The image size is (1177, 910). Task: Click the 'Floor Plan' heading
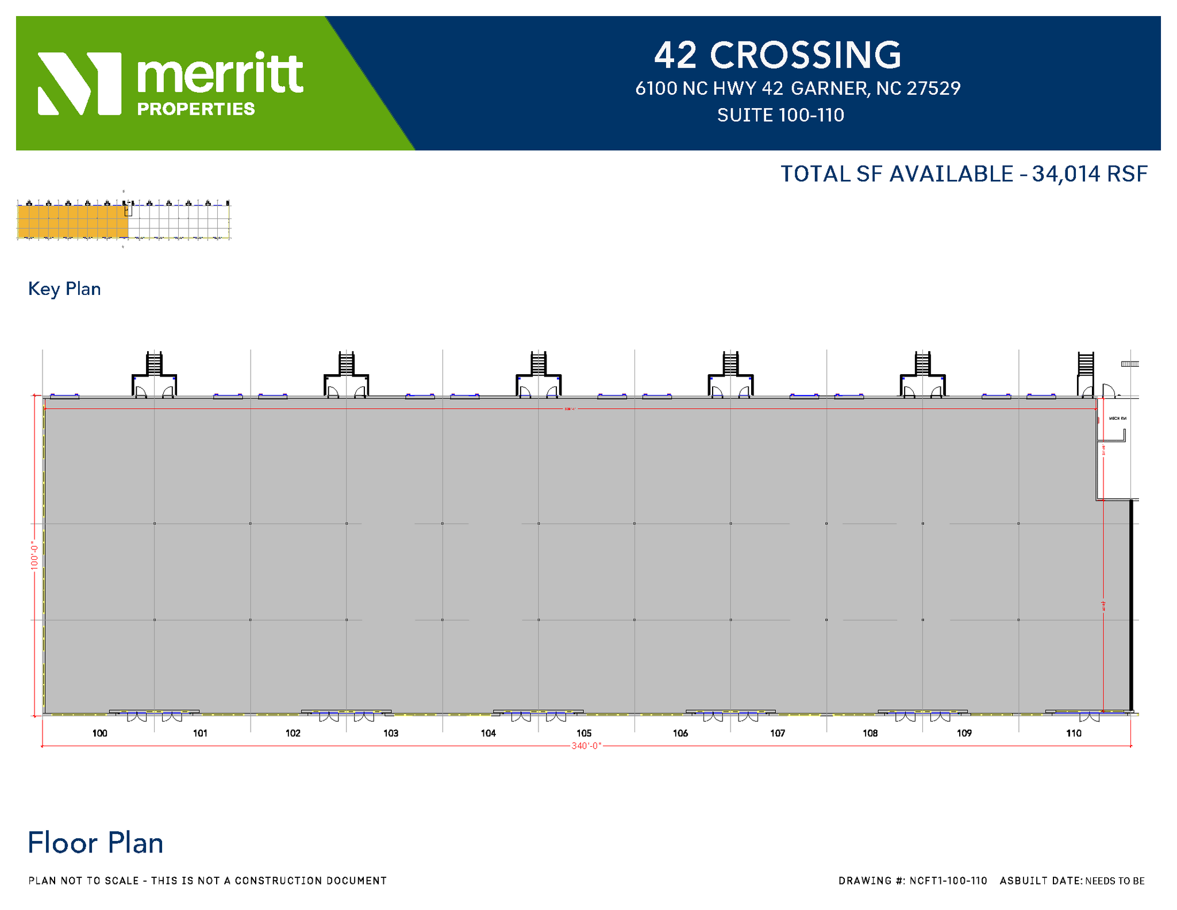[x=95, y=843]
